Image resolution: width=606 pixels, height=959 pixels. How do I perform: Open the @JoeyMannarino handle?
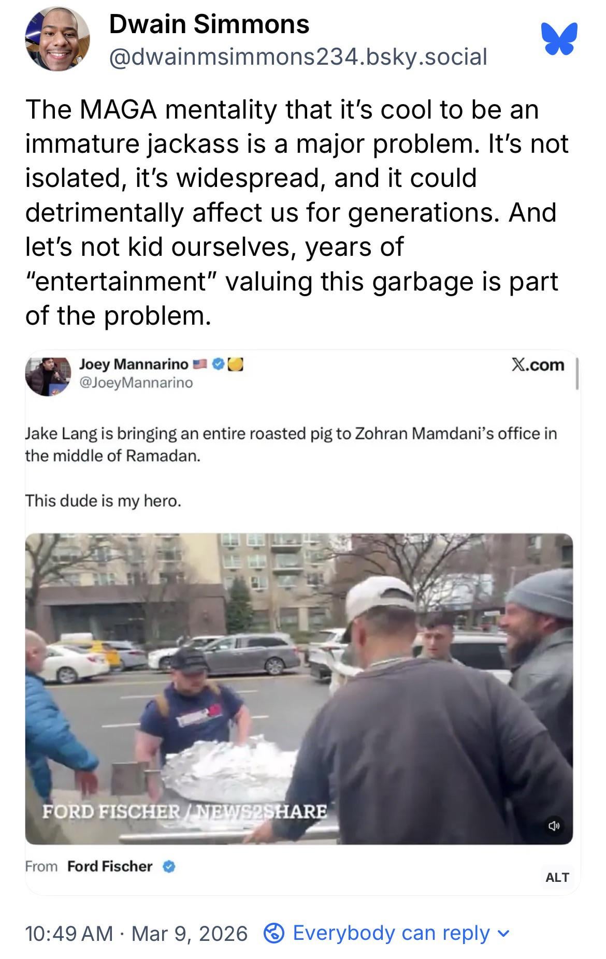136,383
